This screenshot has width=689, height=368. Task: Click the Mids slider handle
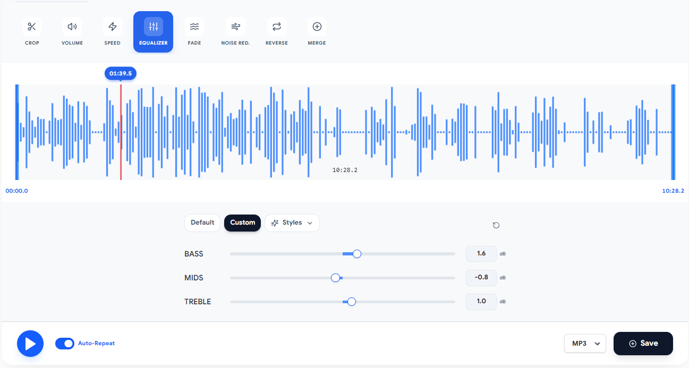pyautogui.click(x=335, y=278)
